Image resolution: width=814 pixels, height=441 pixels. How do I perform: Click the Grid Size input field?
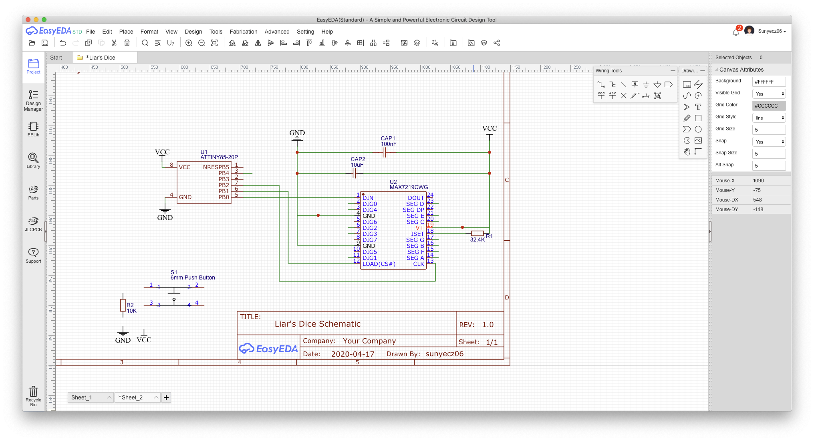coord(769,130)
